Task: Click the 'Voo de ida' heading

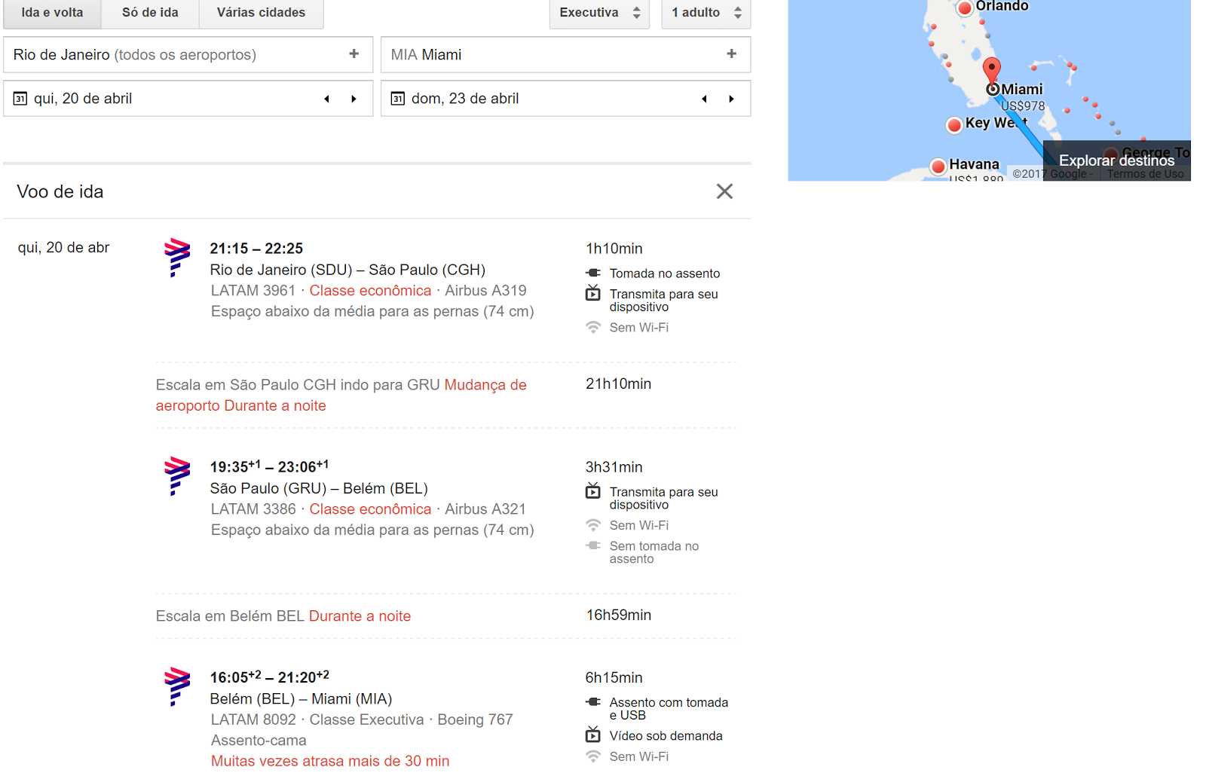Action: (x=60, y=191)
